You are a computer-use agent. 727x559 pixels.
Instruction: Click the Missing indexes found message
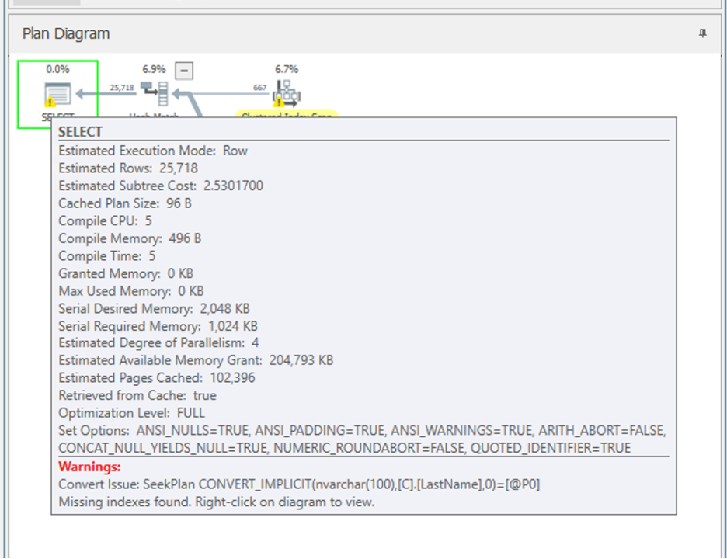(216, 502)
